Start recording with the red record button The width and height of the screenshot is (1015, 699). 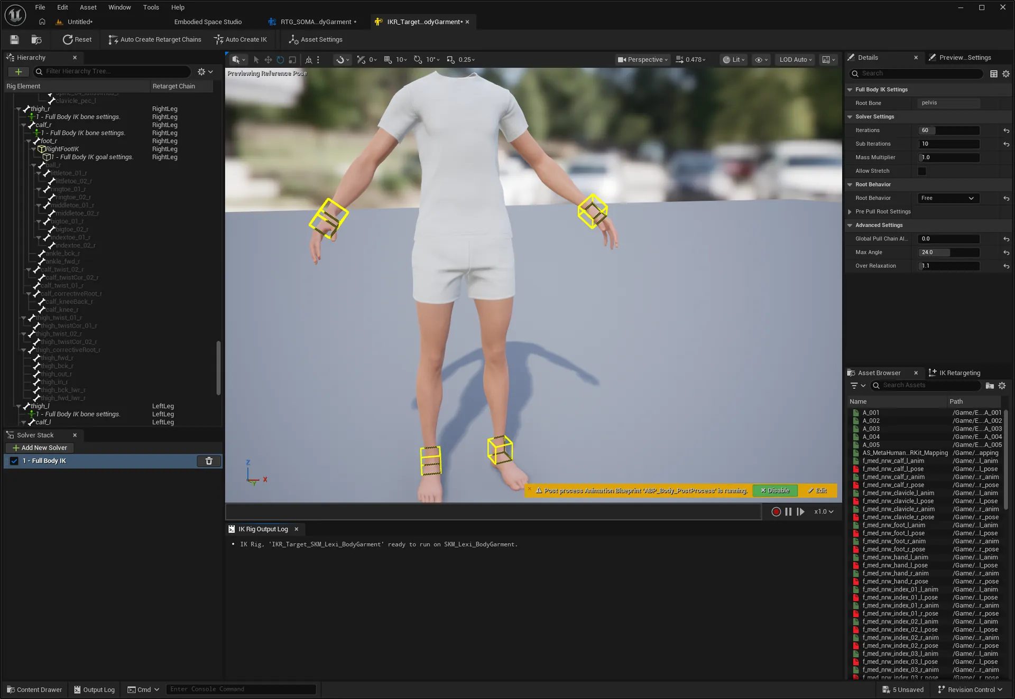[x=776, y=512]
